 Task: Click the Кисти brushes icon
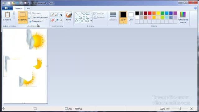pyautogui.click(x=69, y=15)
